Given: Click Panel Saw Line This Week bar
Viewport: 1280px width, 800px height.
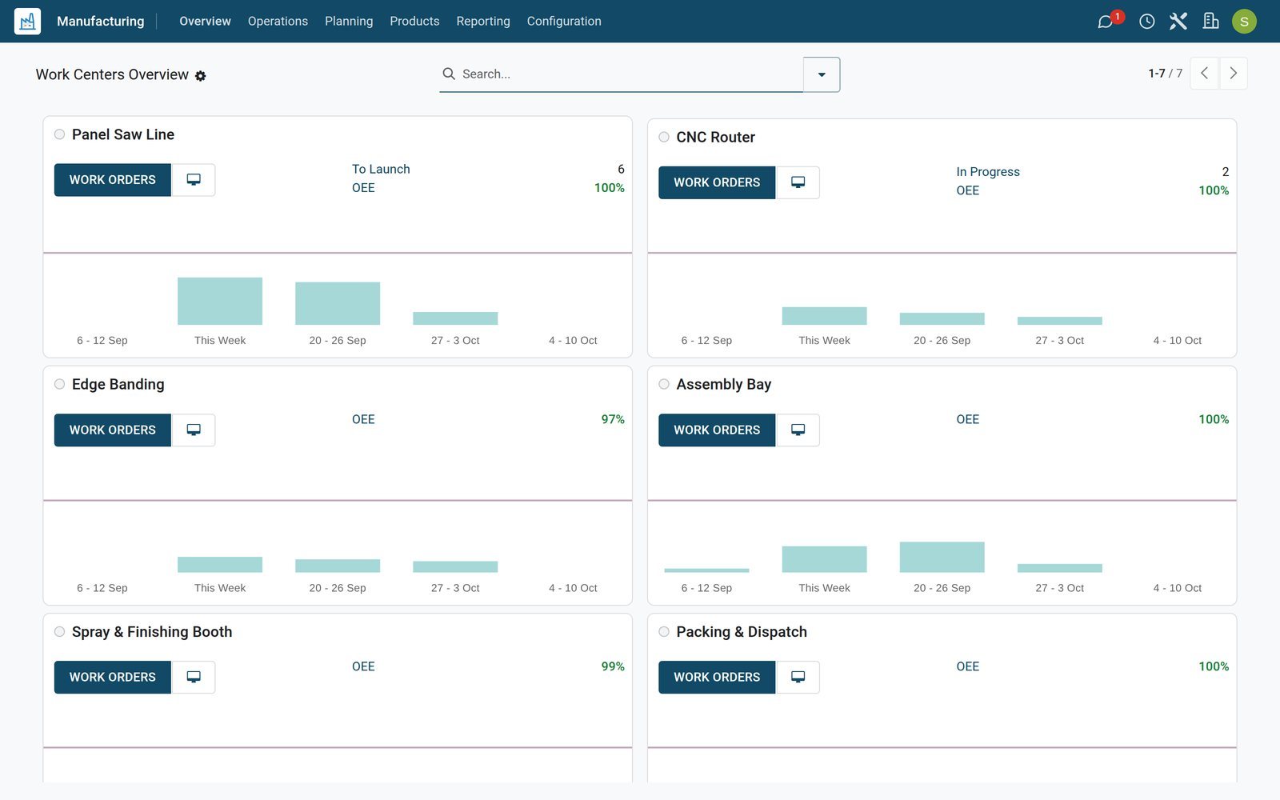Looking at the screenshot, I should [220, 301].
